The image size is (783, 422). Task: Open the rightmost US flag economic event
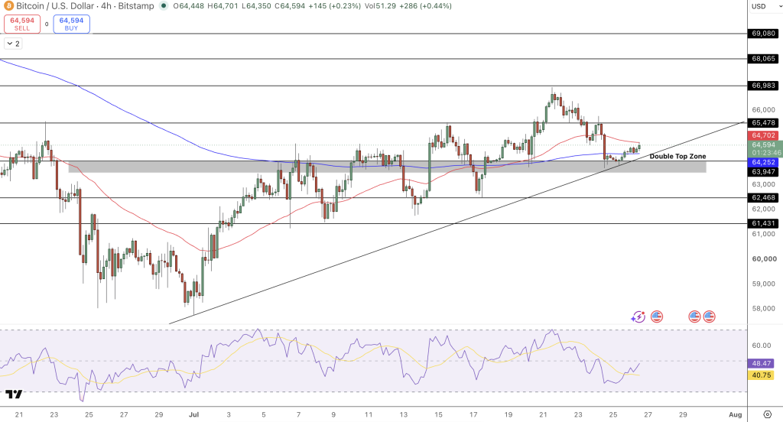click(x=709, y=316)
